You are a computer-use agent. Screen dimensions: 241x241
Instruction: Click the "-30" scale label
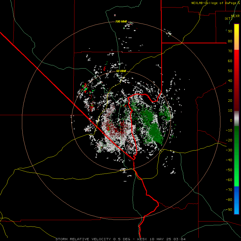(x=229, y=150)
